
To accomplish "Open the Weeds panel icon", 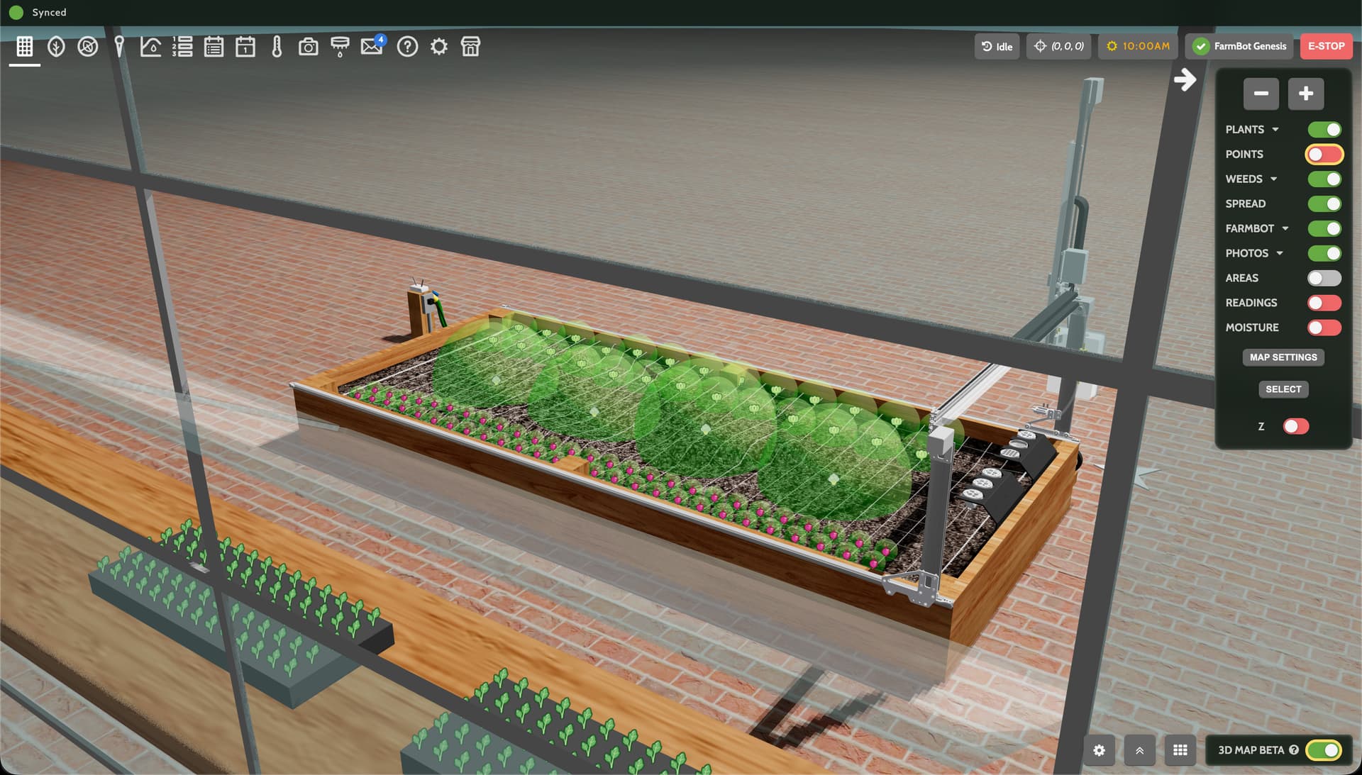I will [88, 47].
